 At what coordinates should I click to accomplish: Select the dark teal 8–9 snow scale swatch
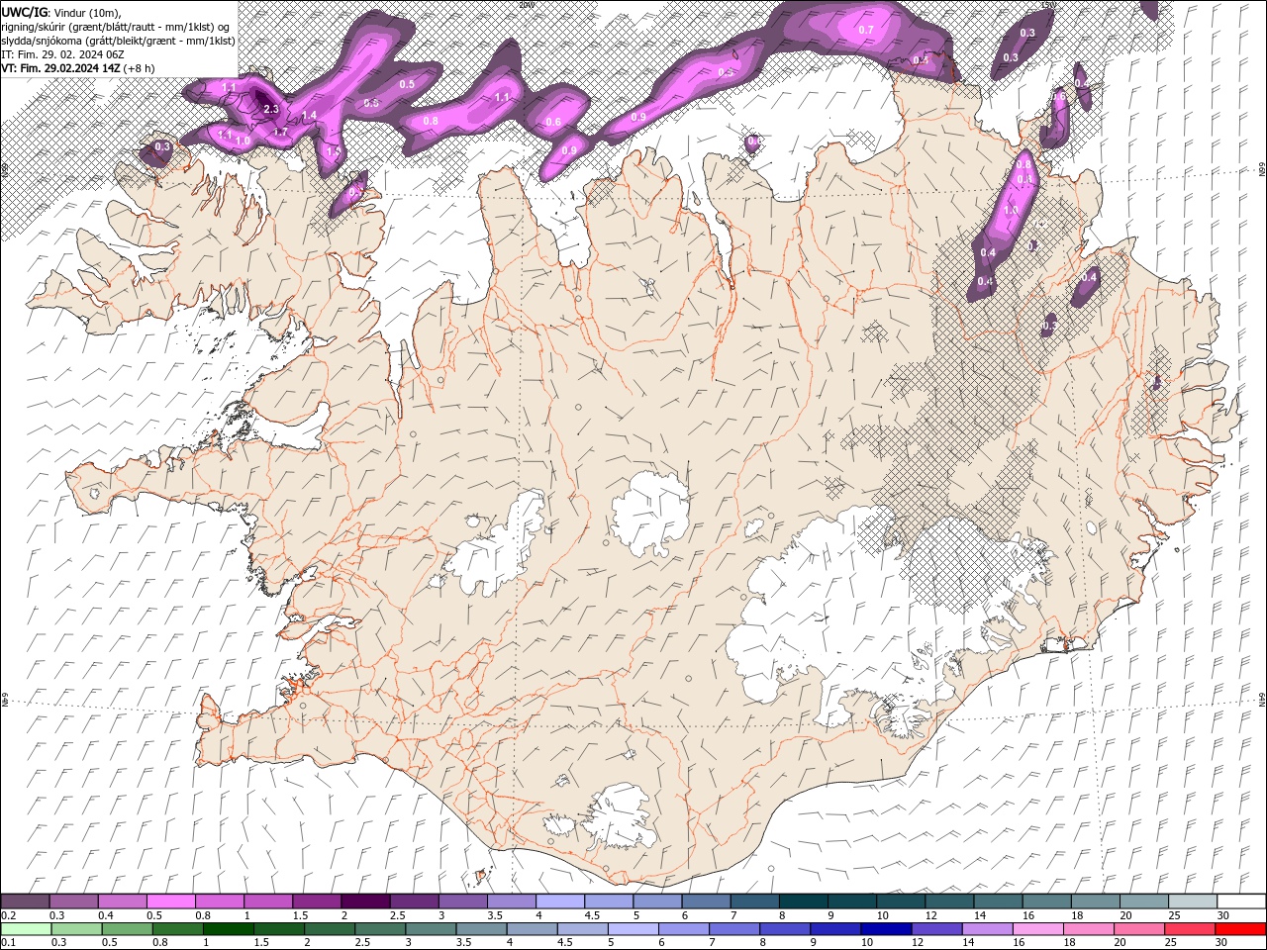pos(803,902)
